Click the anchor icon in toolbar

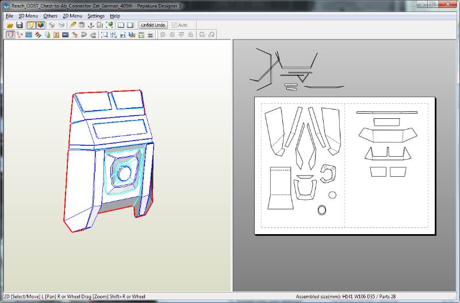(90, 25)
